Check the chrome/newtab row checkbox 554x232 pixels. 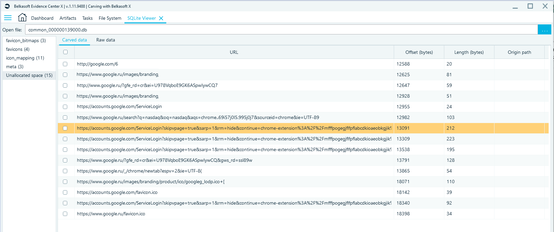[x=65, y=171]
